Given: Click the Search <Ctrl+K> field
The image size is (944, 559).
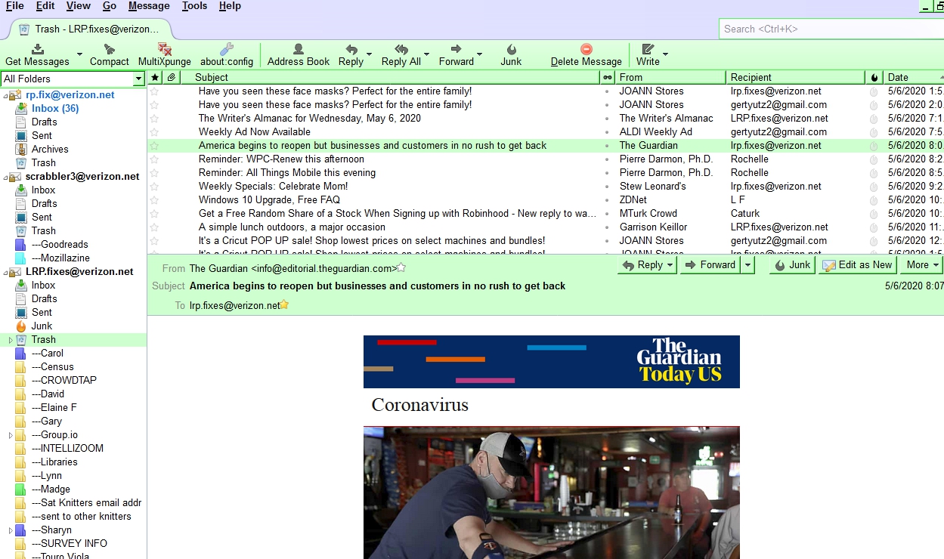Looking at the screenshot, I should tap(831, 29).
